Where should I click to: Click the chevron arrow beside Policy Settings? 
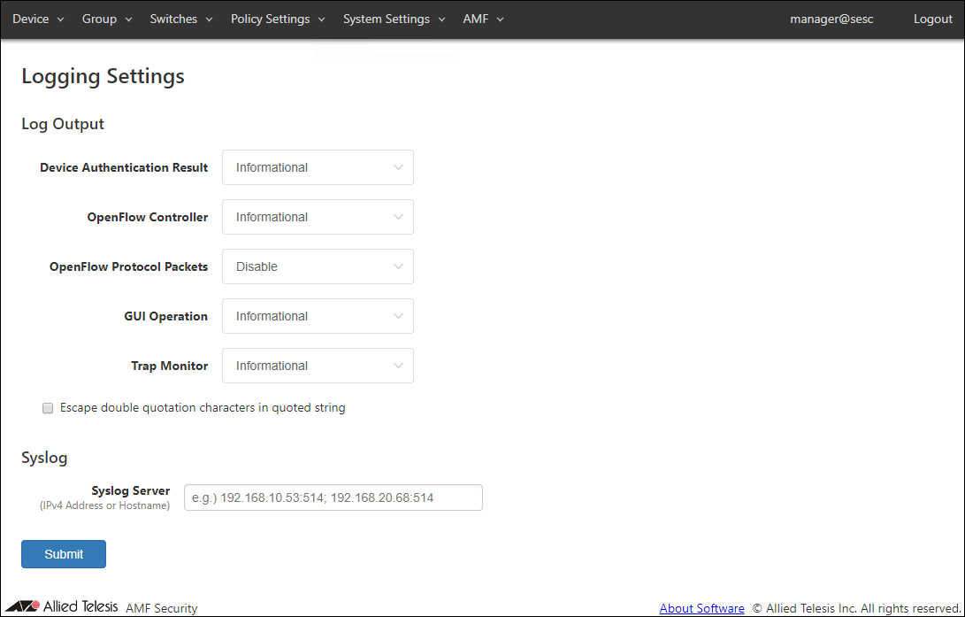322,19
